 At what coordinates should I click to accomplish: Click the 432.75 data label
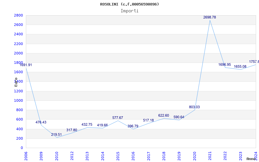[x=87, y=124]
